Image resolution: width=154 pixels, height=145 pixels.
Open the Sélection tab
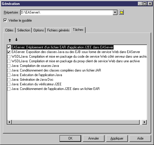24,30
